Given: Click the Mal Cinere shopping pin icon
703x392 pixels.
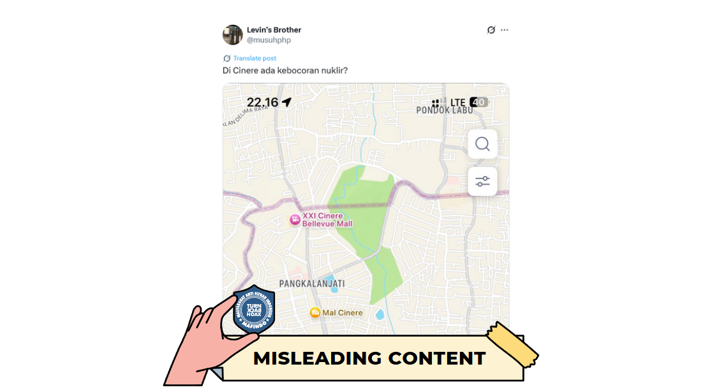Looking at the screenshot, I should 315,312.
